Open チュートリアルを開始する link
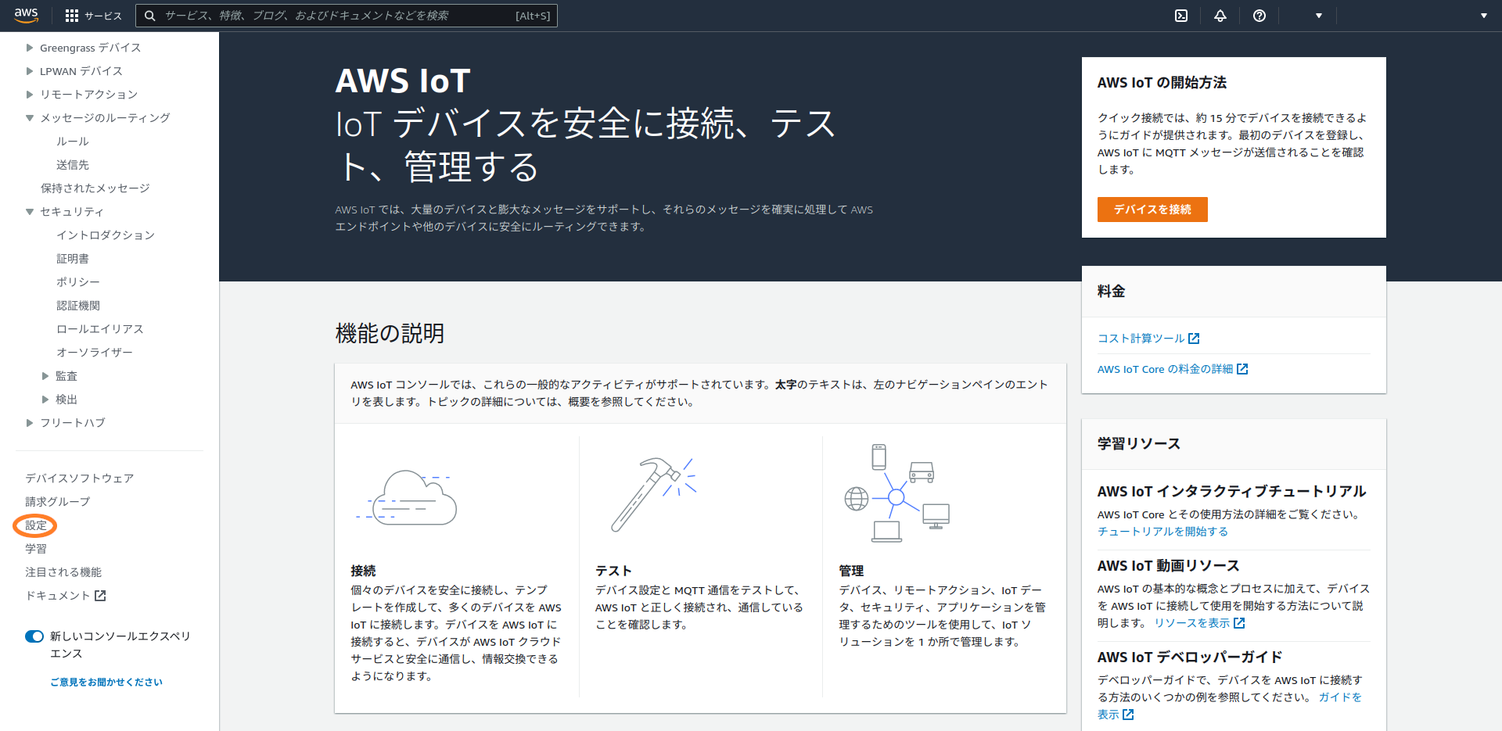This screenshot has width=1502, height=731. pos(1162,532)
